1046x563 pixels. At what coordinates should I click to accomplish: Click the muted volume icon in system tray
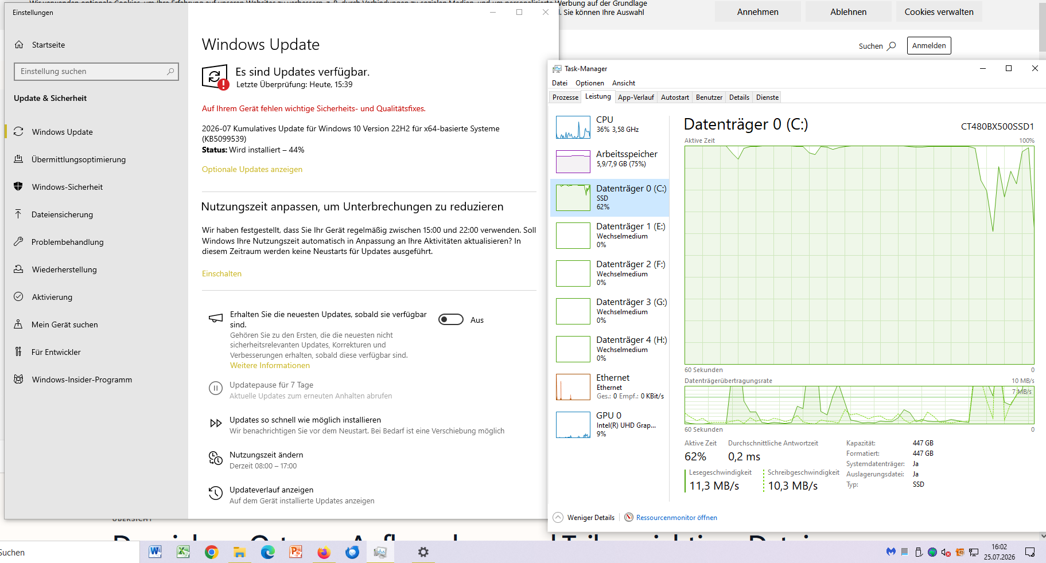946,552
